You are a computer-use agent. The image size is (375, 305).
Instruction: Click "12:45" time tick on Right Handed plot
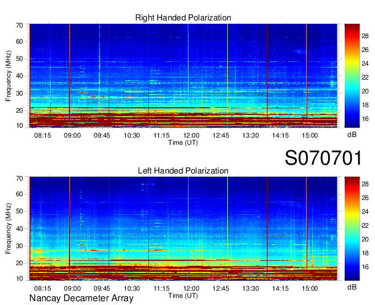(x=221, y=135)
